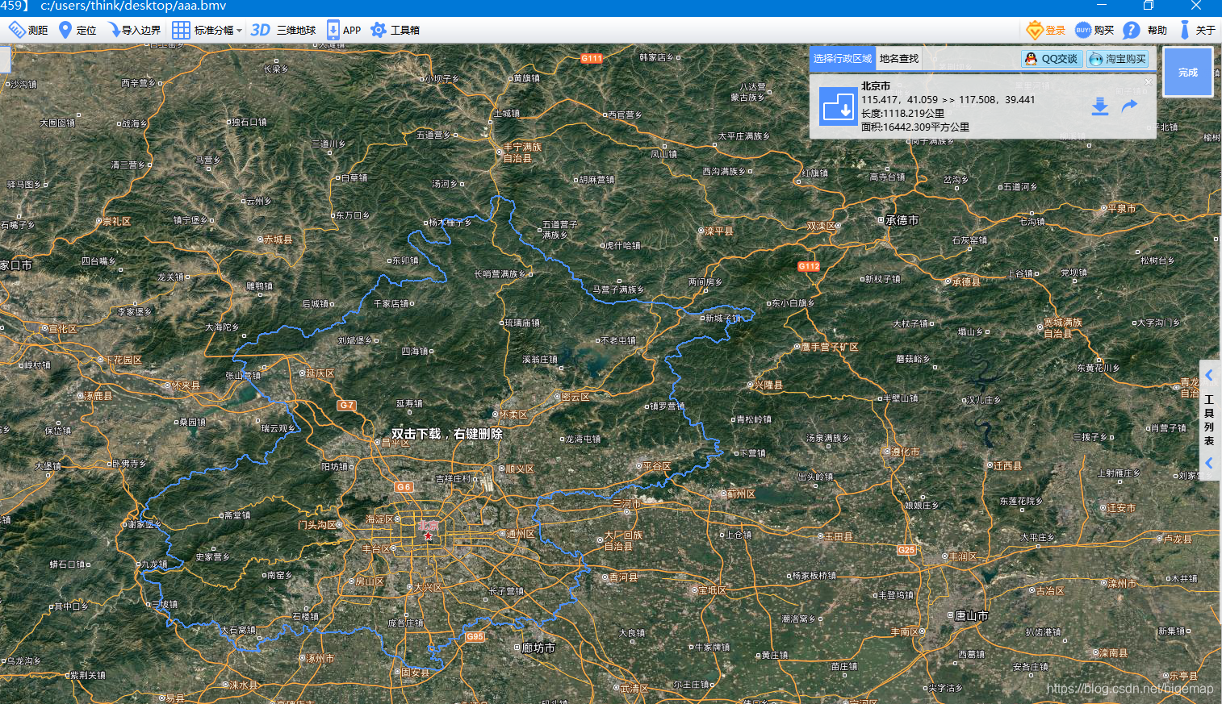1222x704 pixels.
Task: Click 导入边界 import boundary button
Action: pos(135,30)
